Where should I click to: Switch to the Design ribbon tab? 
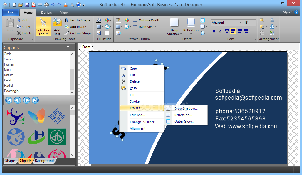coord(46,13)
